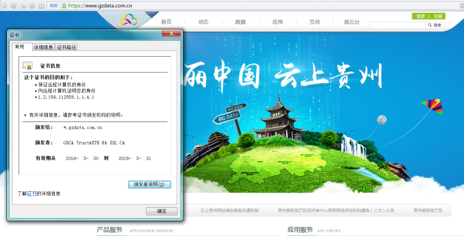
Task: Click the search magnifier button 搜索
Action: coord(435,25)
